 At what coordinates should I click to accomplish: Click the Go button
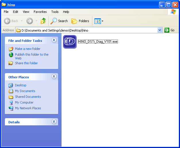[169, 30]
